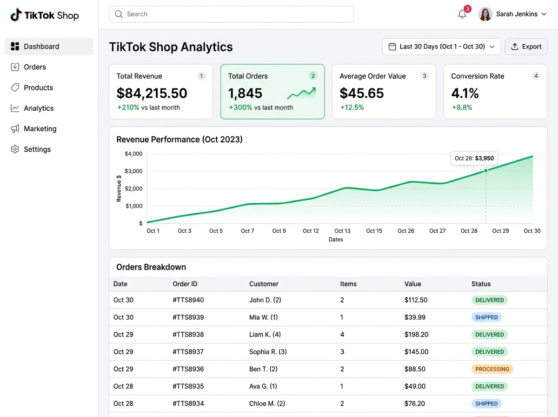Image resolution: width=558 pixels, height=417 pixels.
Task: Click the Settings gear icon
Action: click(15, 149)
